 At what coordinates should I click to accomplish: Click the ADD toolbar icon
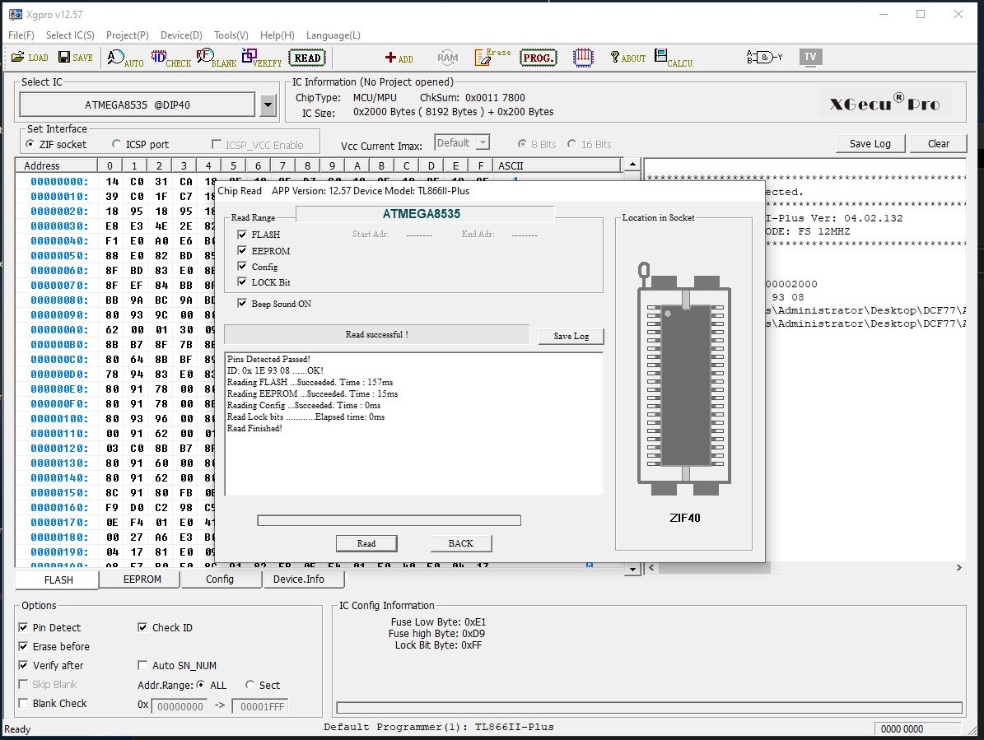(x=399, y=58)
